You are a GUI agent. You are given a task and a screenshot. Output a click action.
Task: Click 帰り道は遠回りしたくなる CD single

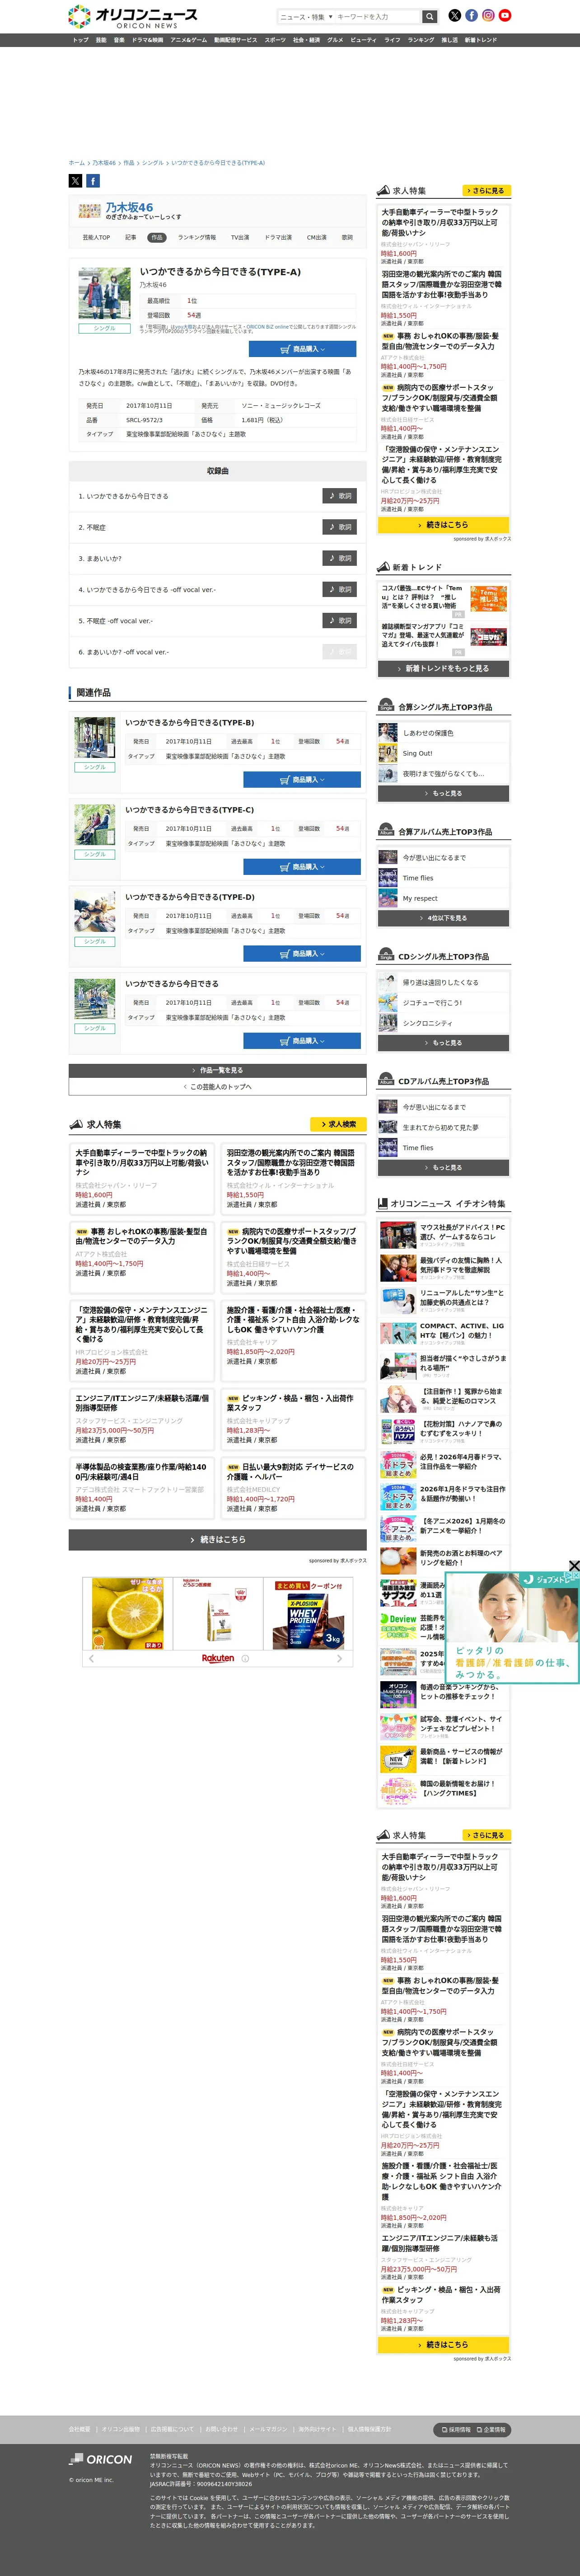[440, 982]
